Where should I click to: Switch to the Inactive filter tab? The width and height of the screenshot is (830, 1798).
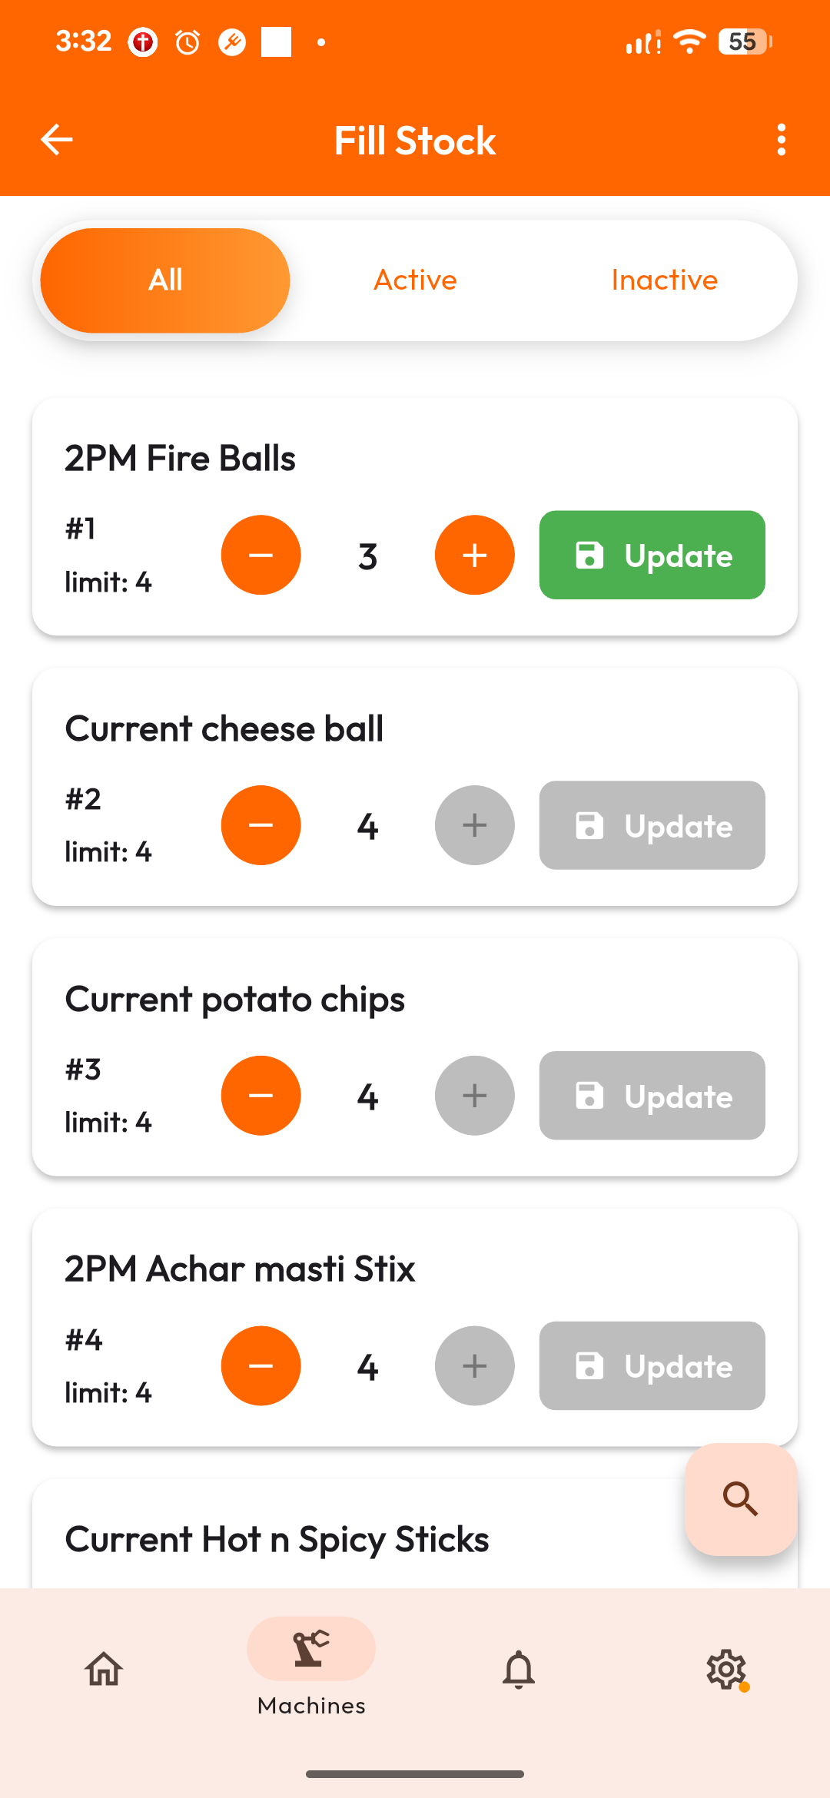[664, 280]
